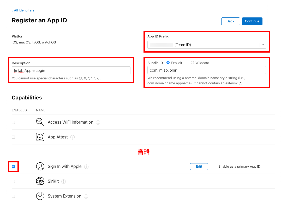
Task: Open info tooltip for App Attest
Action: [73, 137]
